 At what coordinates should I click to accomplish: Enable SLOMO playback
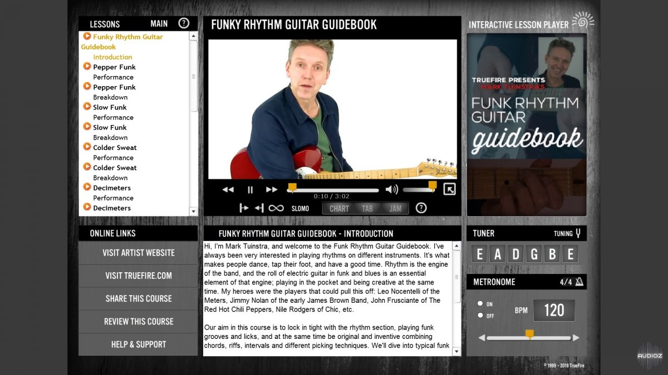[300, 208]
